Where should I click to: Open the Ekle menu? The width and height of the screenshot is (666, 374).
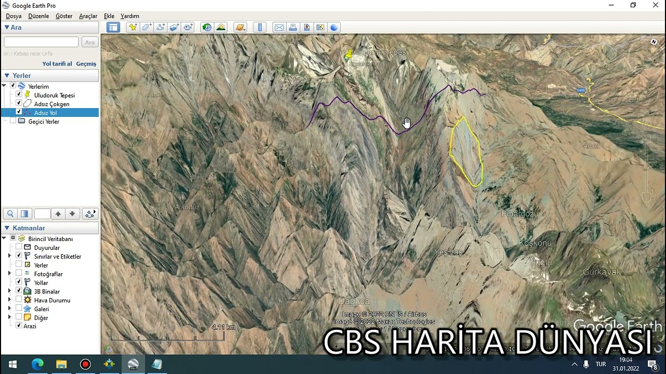(109, 16)
